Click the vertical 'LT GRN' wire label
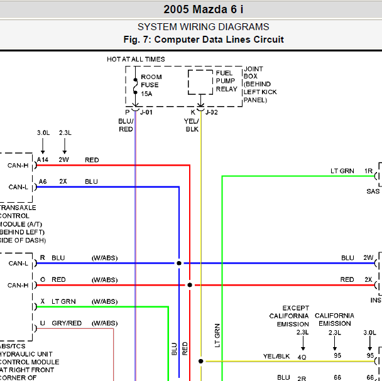The width and height of the screenshot is (382, 381). coord(217,335)
